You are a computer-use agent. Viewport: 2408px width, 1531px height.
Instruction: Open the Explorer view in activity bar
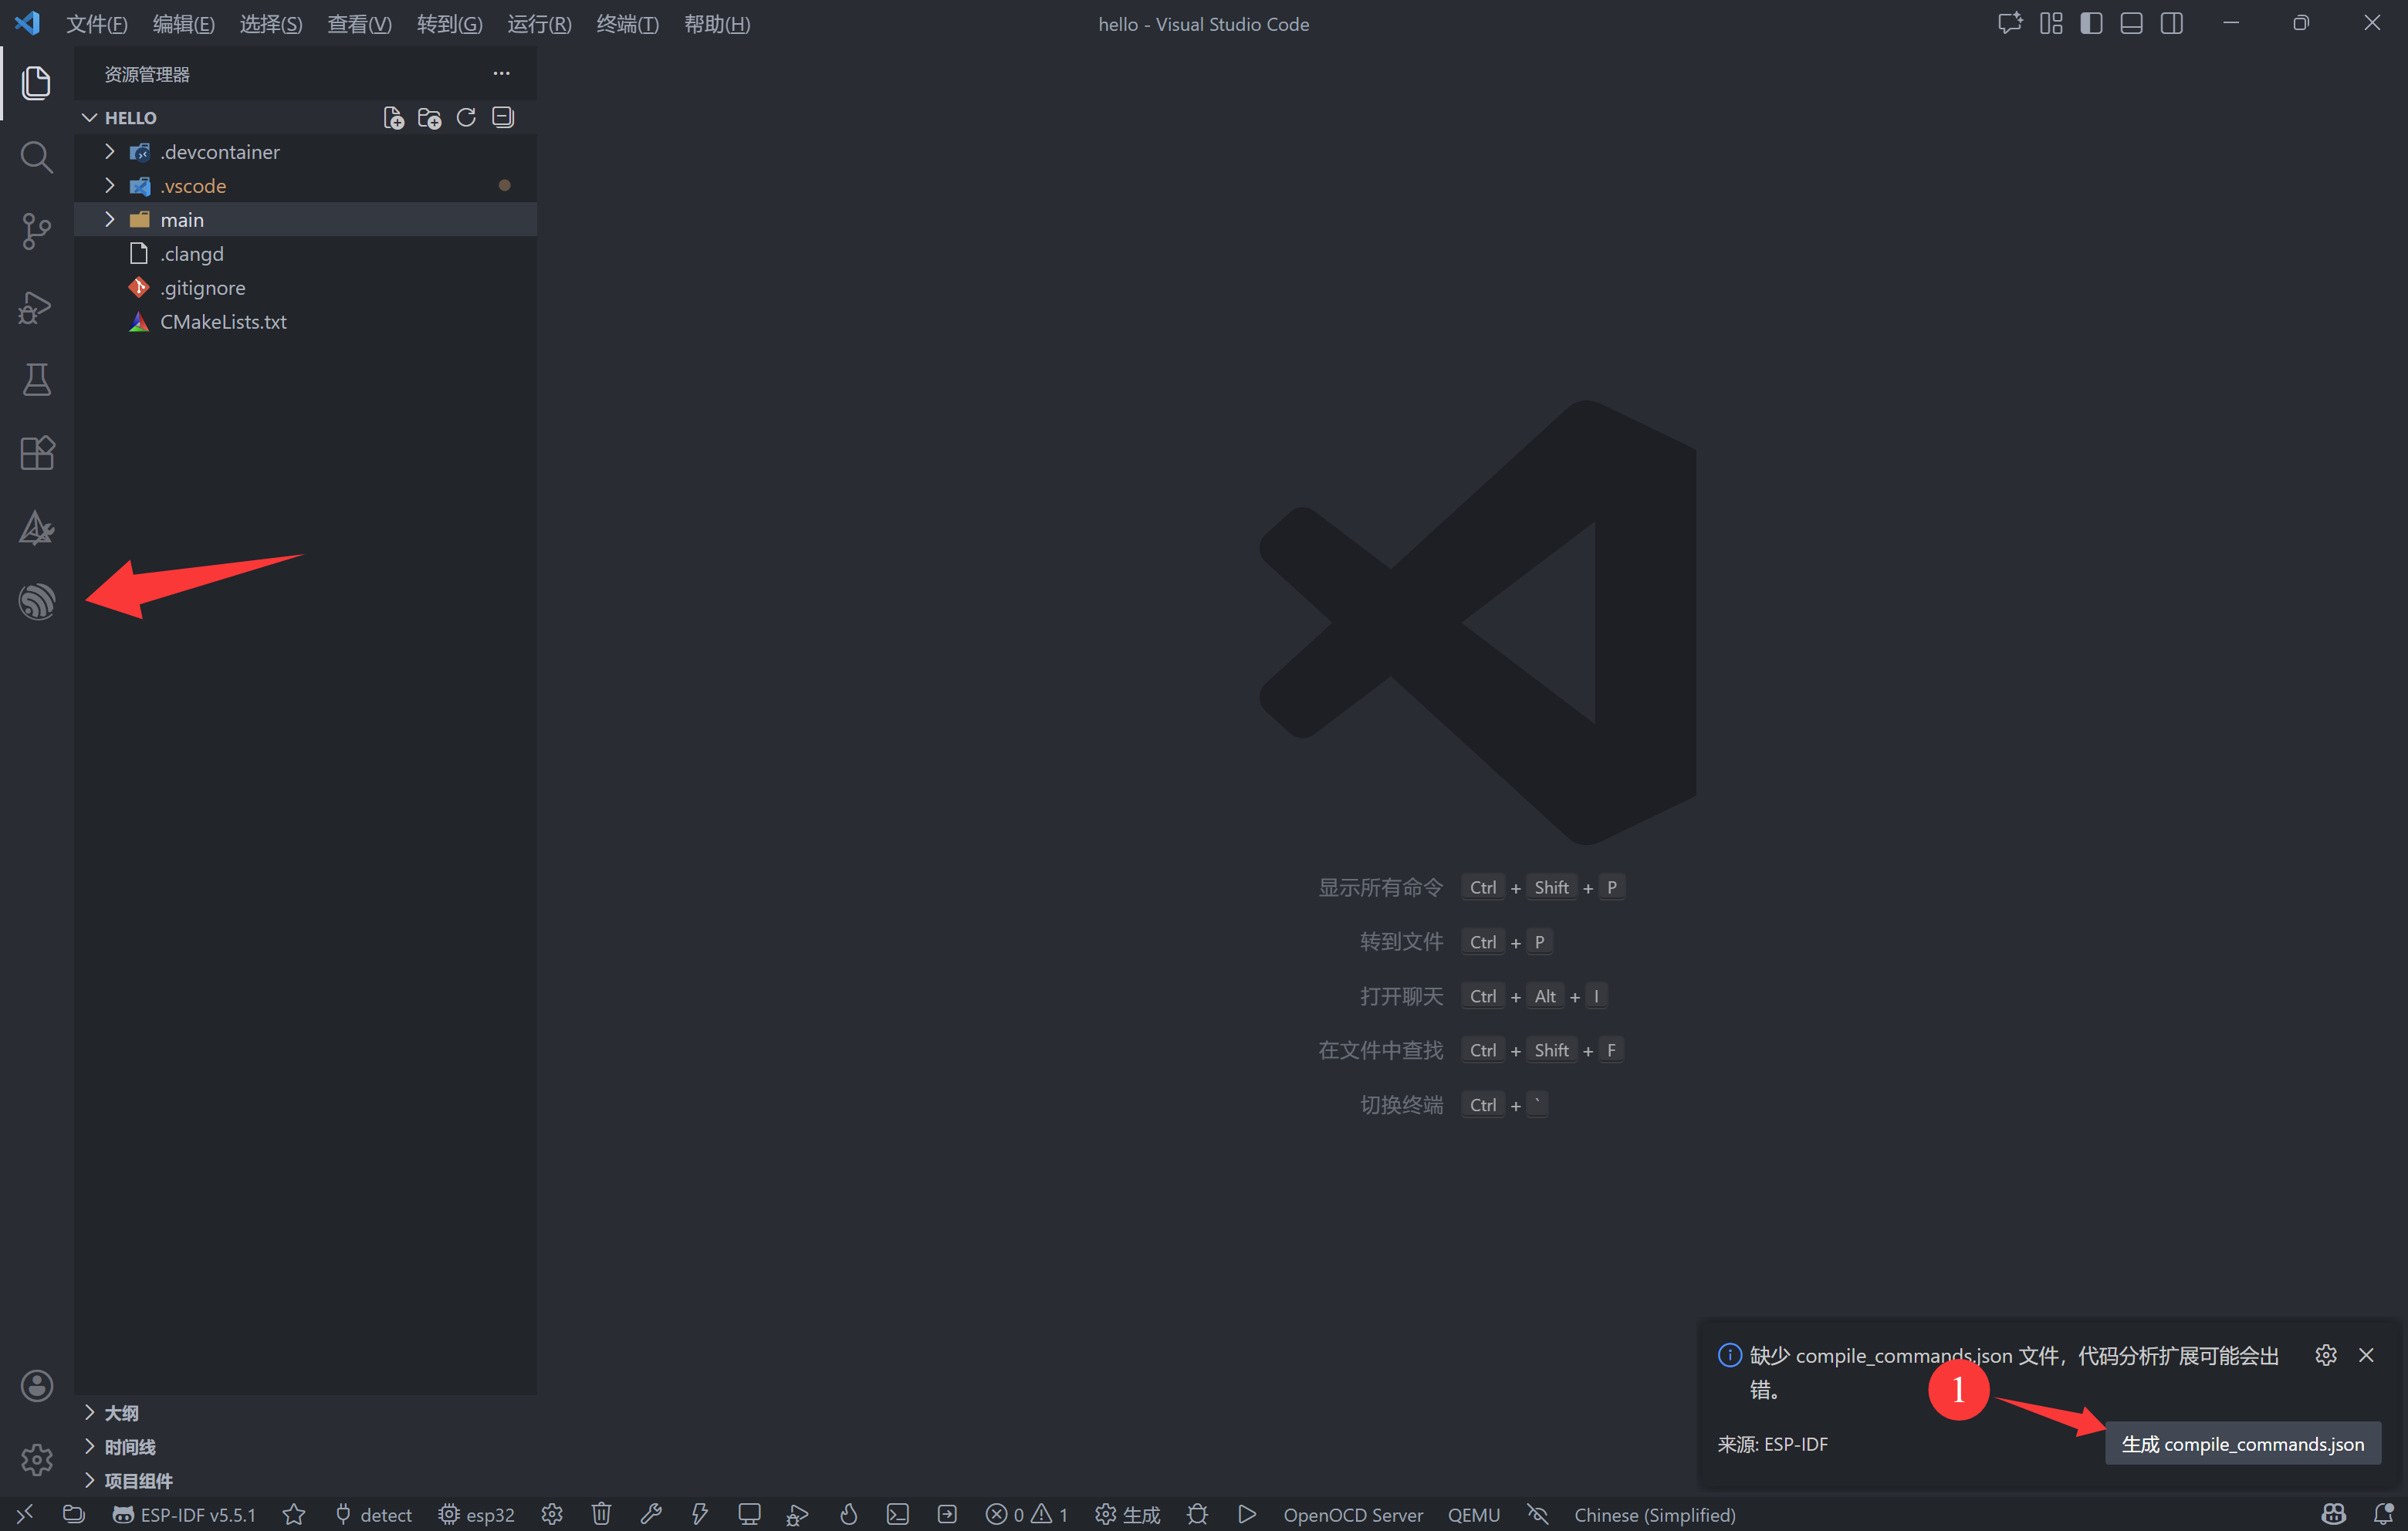[x=36, y=82]
